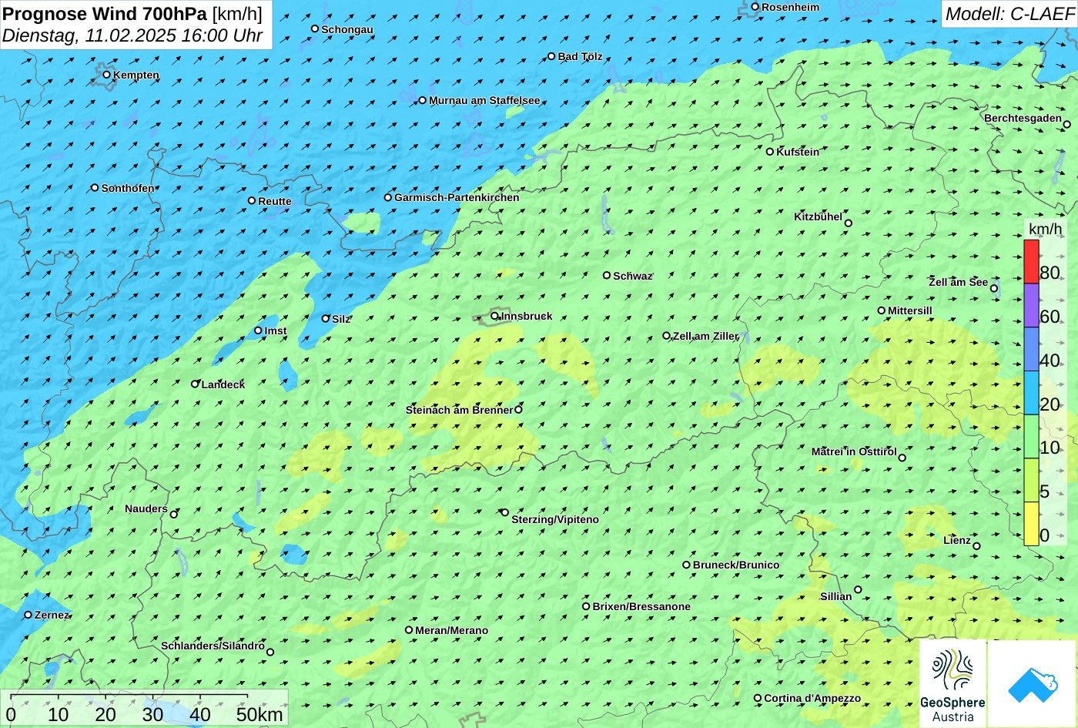Click the Zell am See marker
This screenshot has height=728, width=1078.
pos(994,289)
